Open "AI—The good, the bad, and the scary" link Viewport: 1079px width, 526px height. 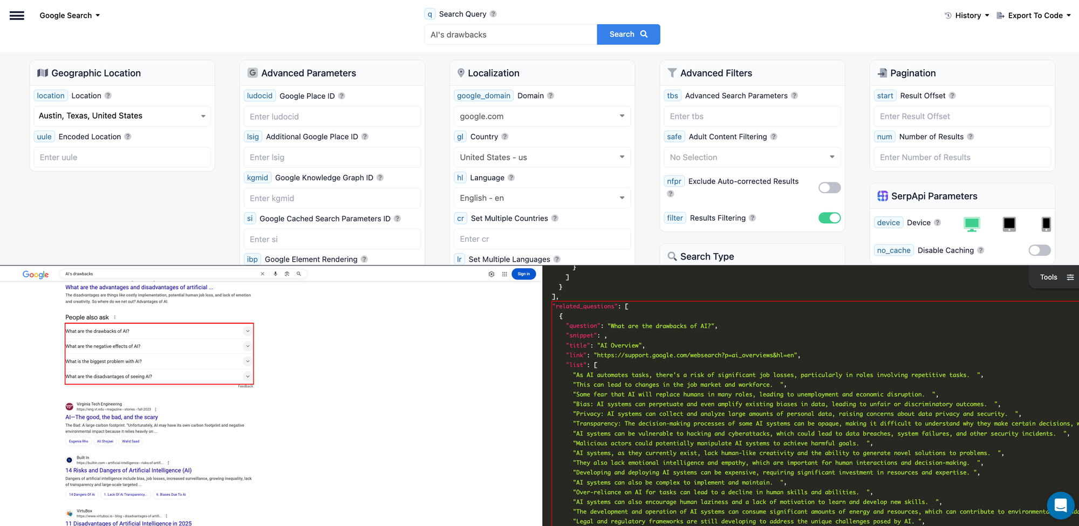pyautogui.click(x=112, y=417)
